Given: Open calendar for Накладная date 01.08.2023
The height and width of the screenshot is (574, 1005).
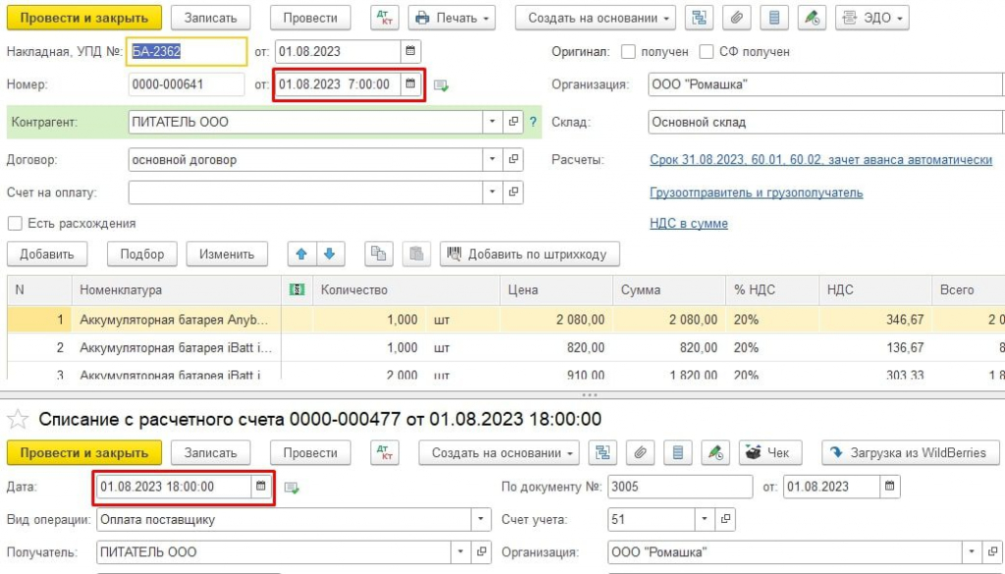Looking at the screenshot, I should point(411,51).
